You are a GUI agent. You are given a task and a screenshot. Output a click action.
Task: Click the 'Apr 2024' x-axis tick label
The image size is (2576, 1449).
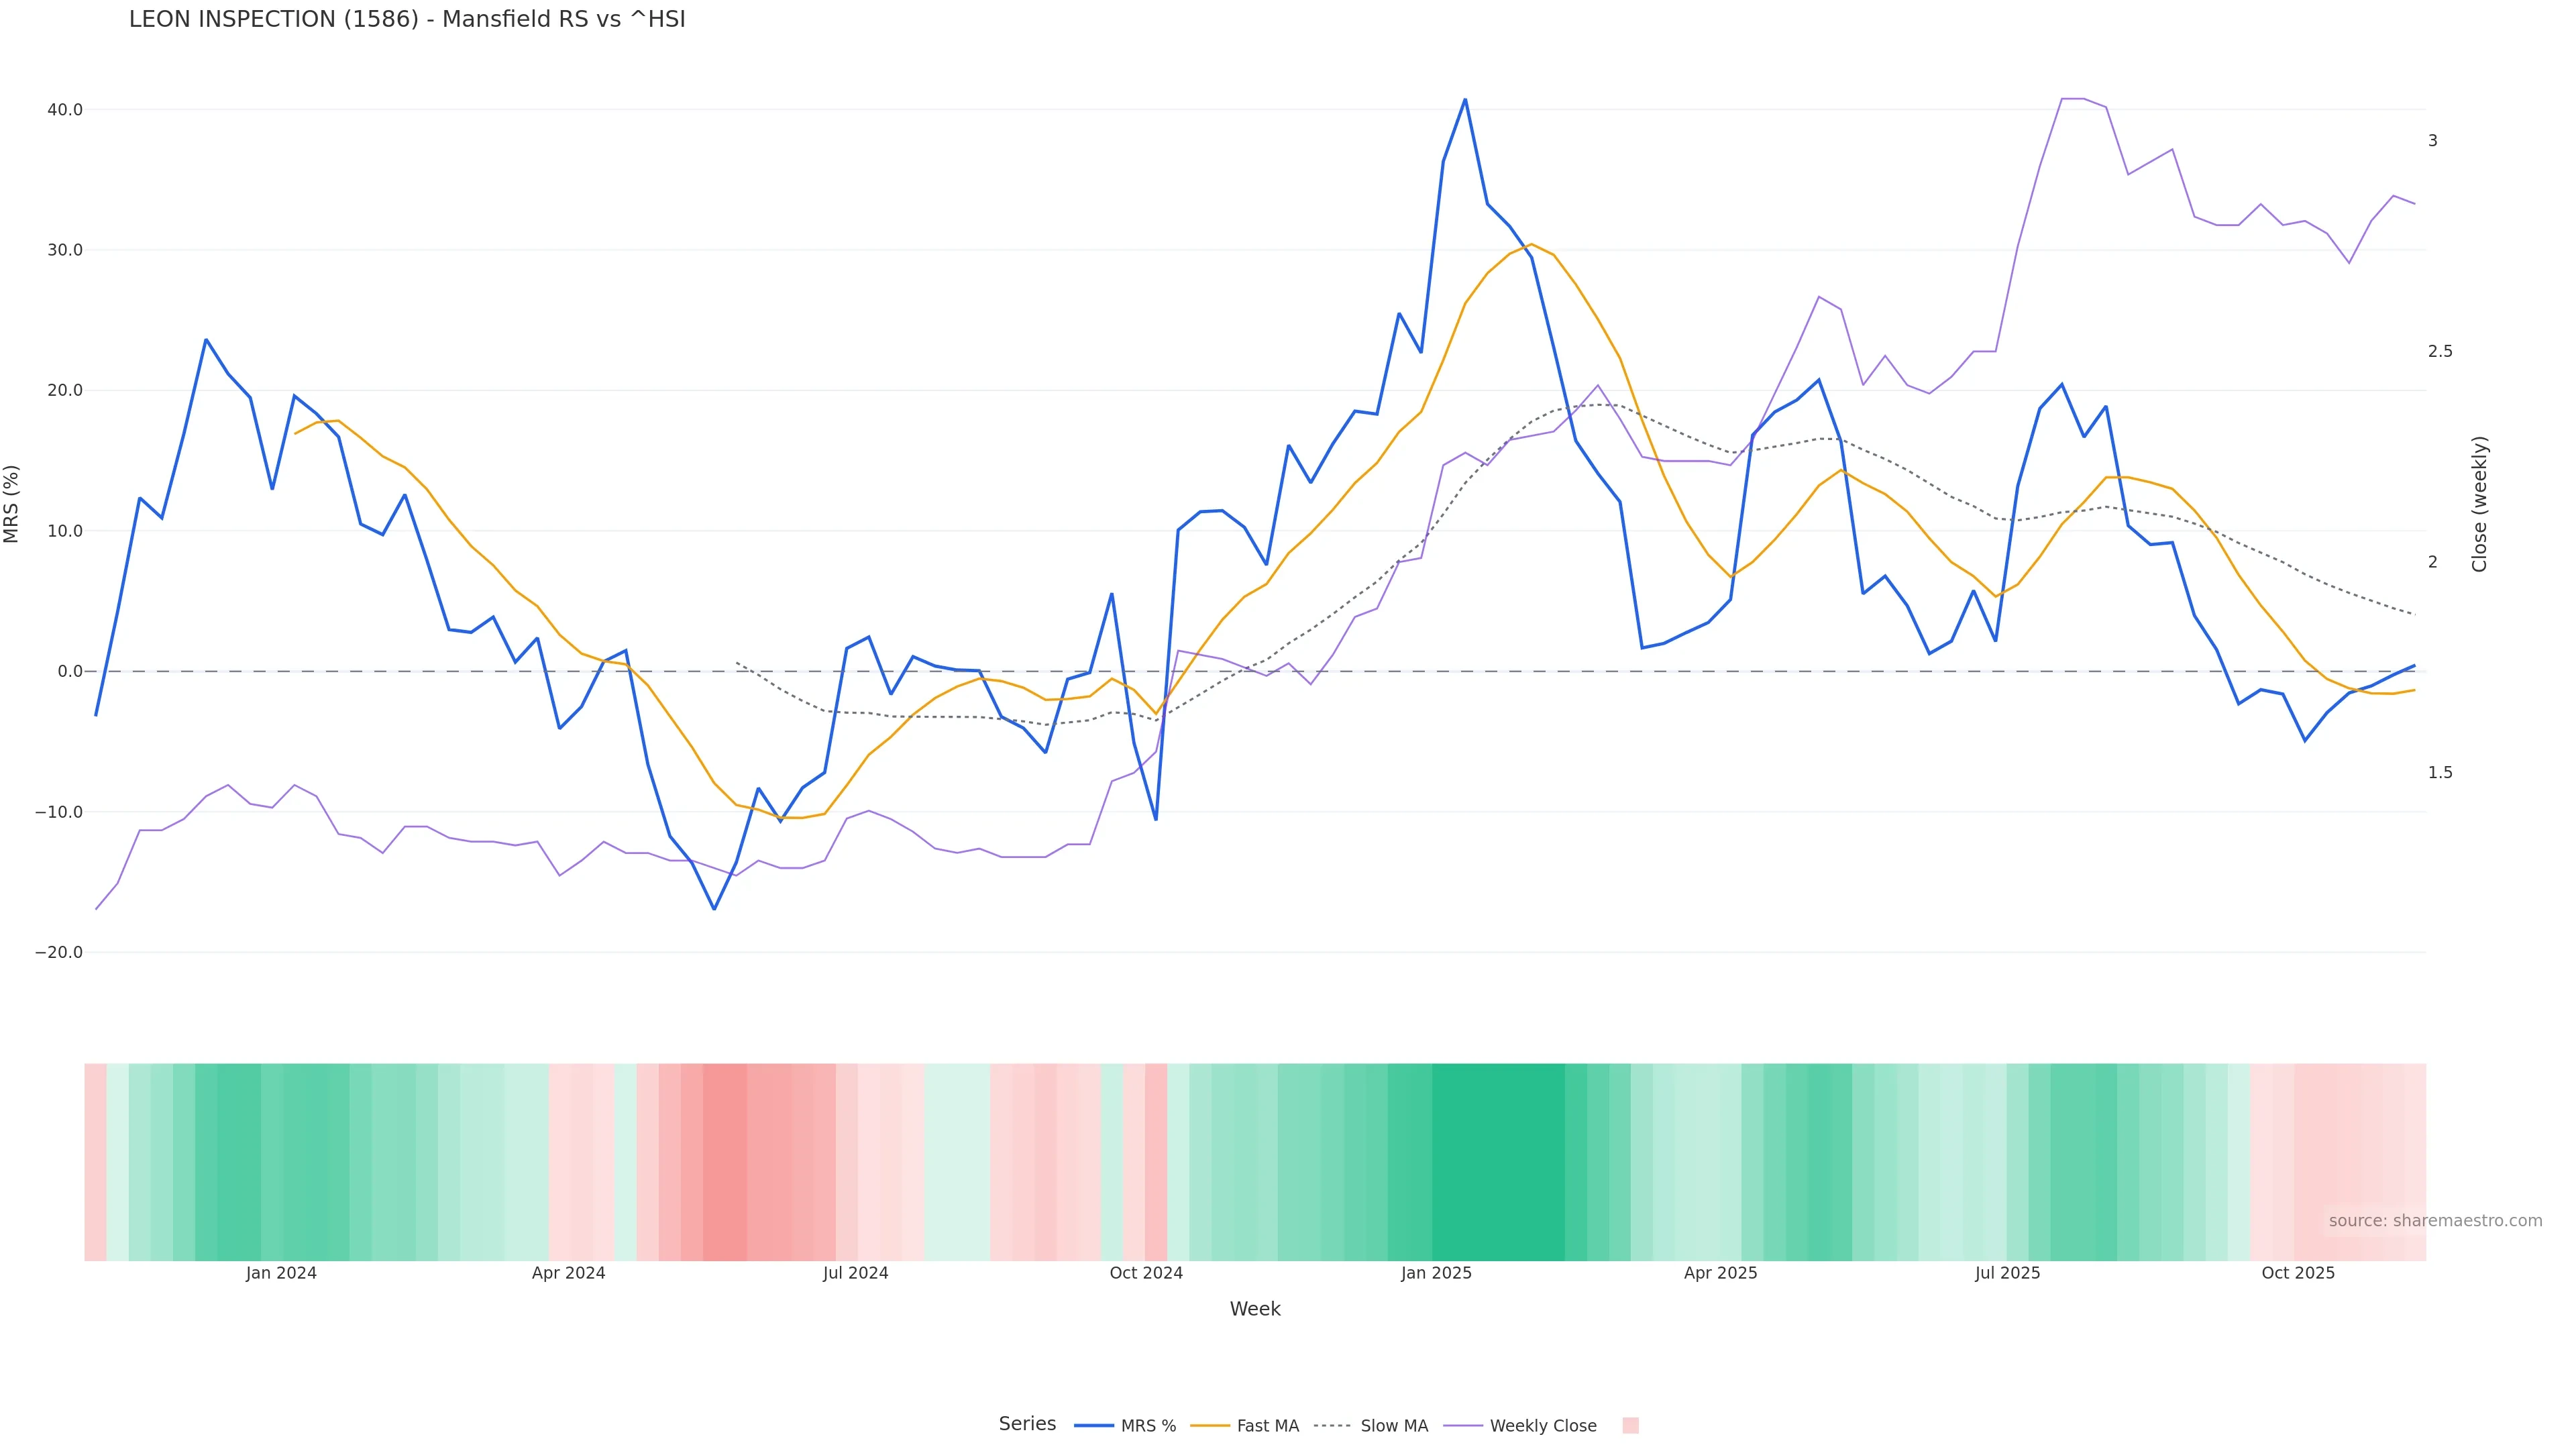click(568, 1273)
